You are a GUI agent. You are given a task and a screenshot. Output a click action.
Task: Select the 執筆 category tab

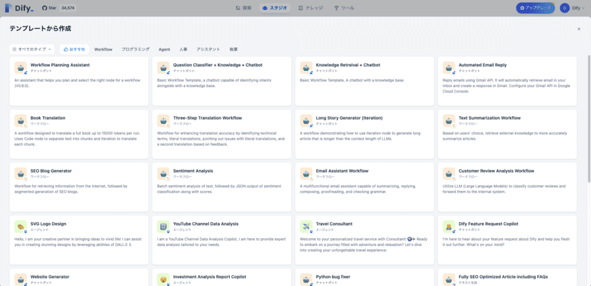(233, 49)
